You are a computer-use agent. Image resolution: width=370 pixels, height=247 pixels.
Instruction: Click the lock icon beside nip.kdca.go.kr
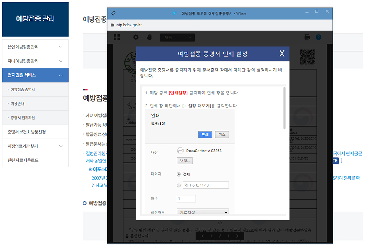click(x=112, y=25)
